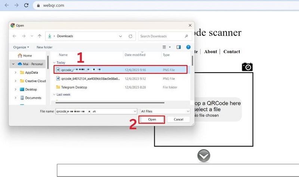Open the view layout options icon
Viewport: 299px width, 177px height.
click(x=164, y=47)
